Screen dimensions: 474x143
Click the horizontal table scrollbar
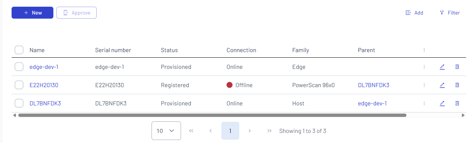(x=212, y=115)
